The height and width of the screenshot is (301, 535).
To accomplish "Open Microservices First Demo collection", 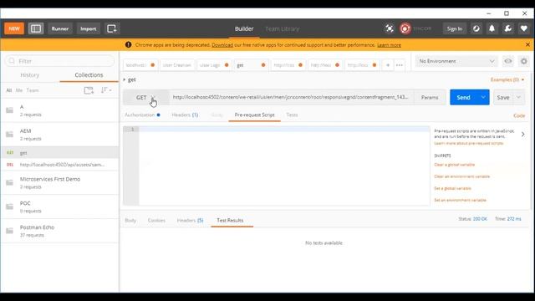I will [59, 182].
